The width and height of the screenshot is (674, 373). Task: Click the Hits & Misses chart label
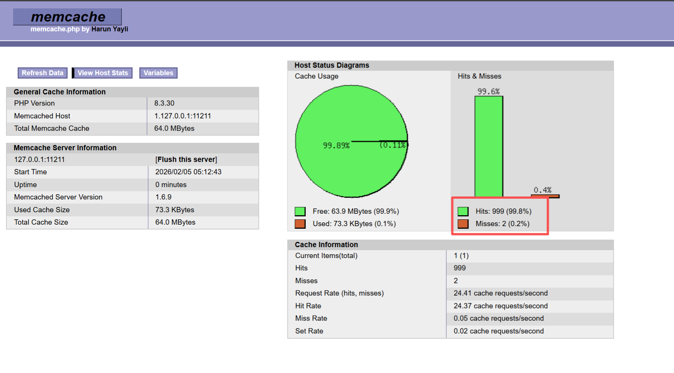pos(479,76)
